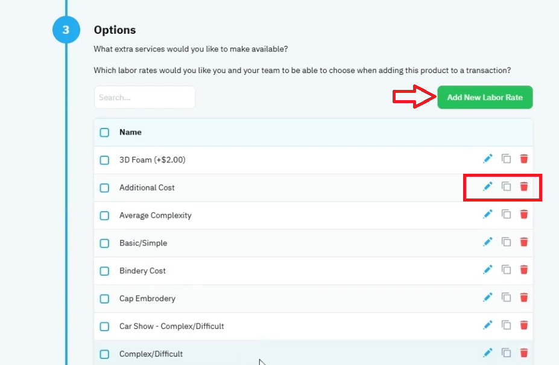Image resolution: width=559 pixels, height=365 pixels.
Task: Focus the labor rate Search field
Action: pos(145,97)
